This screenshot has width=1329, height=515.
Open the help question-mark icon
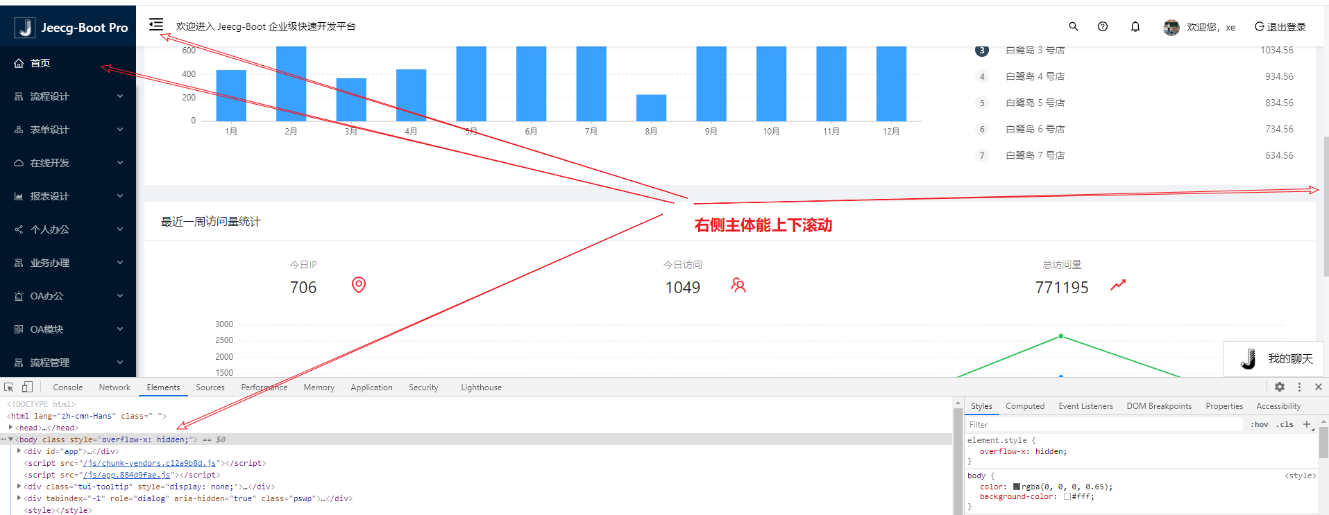pos(1103,26)
